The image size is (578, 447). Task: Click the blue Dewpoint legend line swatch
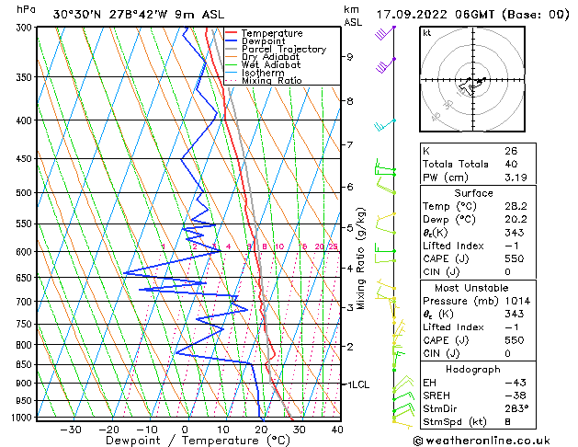click(231, 40)
